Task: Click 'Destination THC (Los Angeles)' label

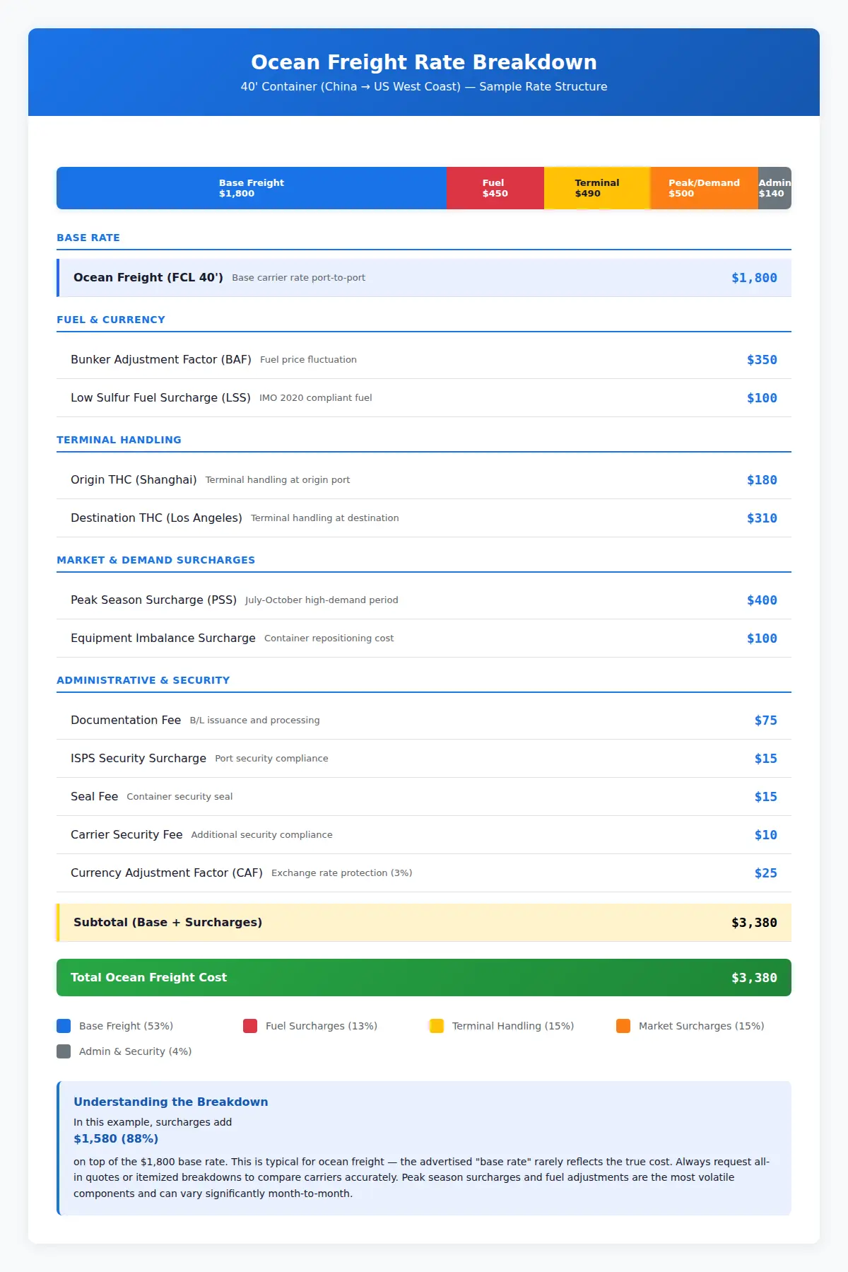Action: pyautogui.click(x=156, y=518)
